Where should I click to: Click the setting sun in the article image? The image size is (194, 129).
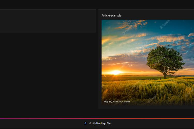click(x=116, y=72)
